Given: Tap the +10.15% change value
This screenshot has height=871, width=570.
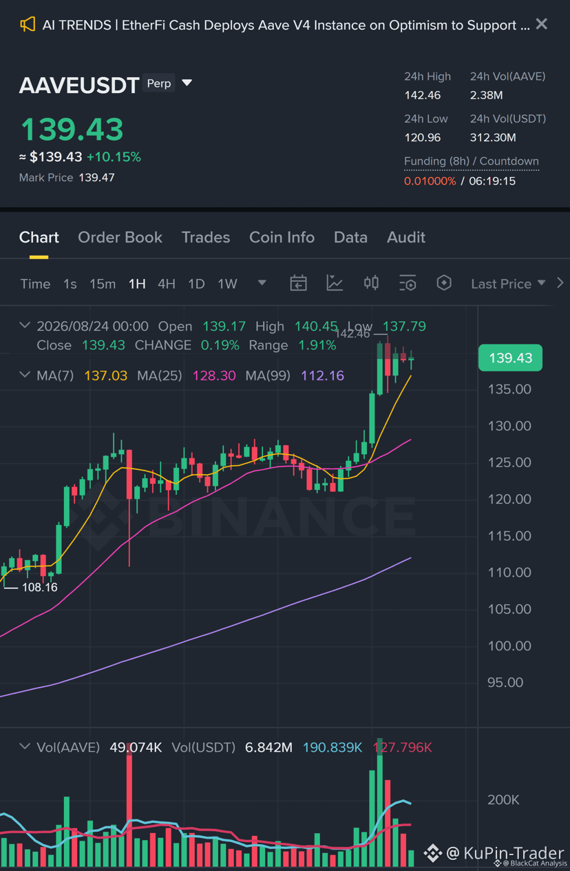Looking at the screenshot, I should coord(114,157).
